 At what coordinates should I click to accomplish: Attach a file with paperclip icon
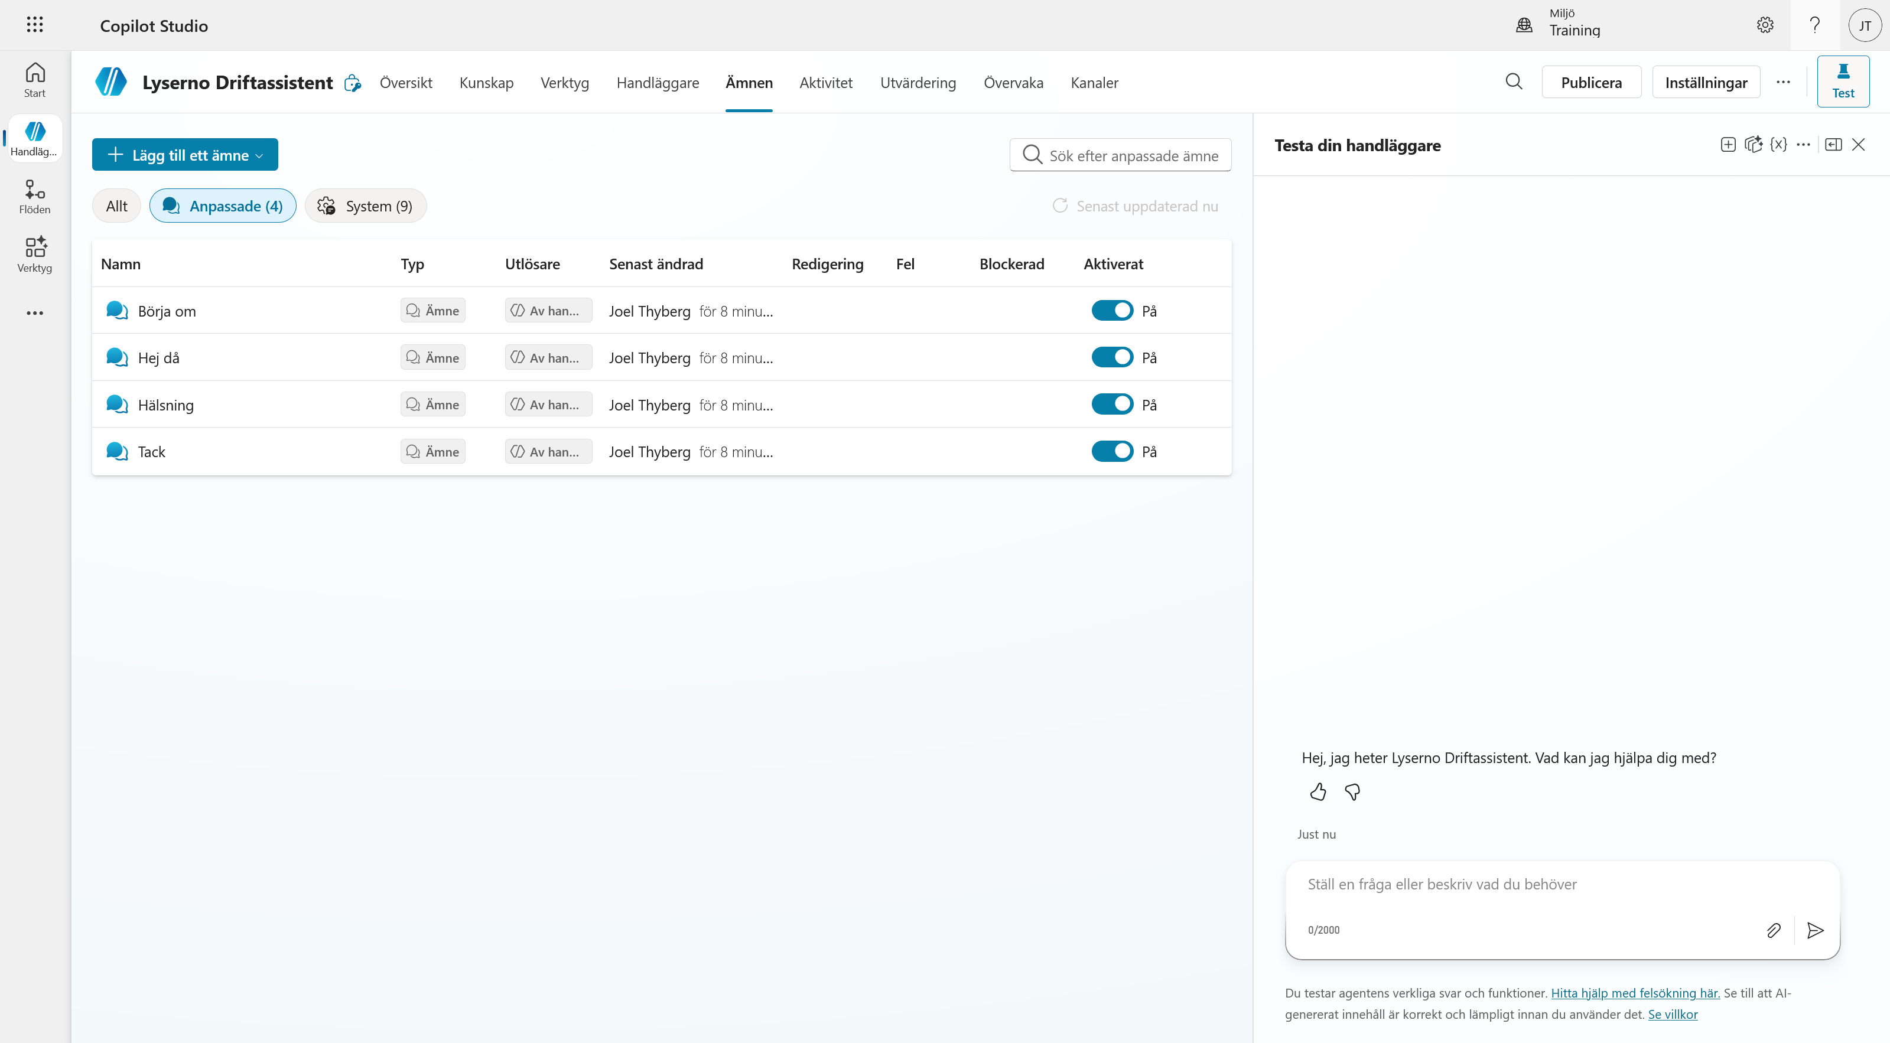(x=1774, y=931)
